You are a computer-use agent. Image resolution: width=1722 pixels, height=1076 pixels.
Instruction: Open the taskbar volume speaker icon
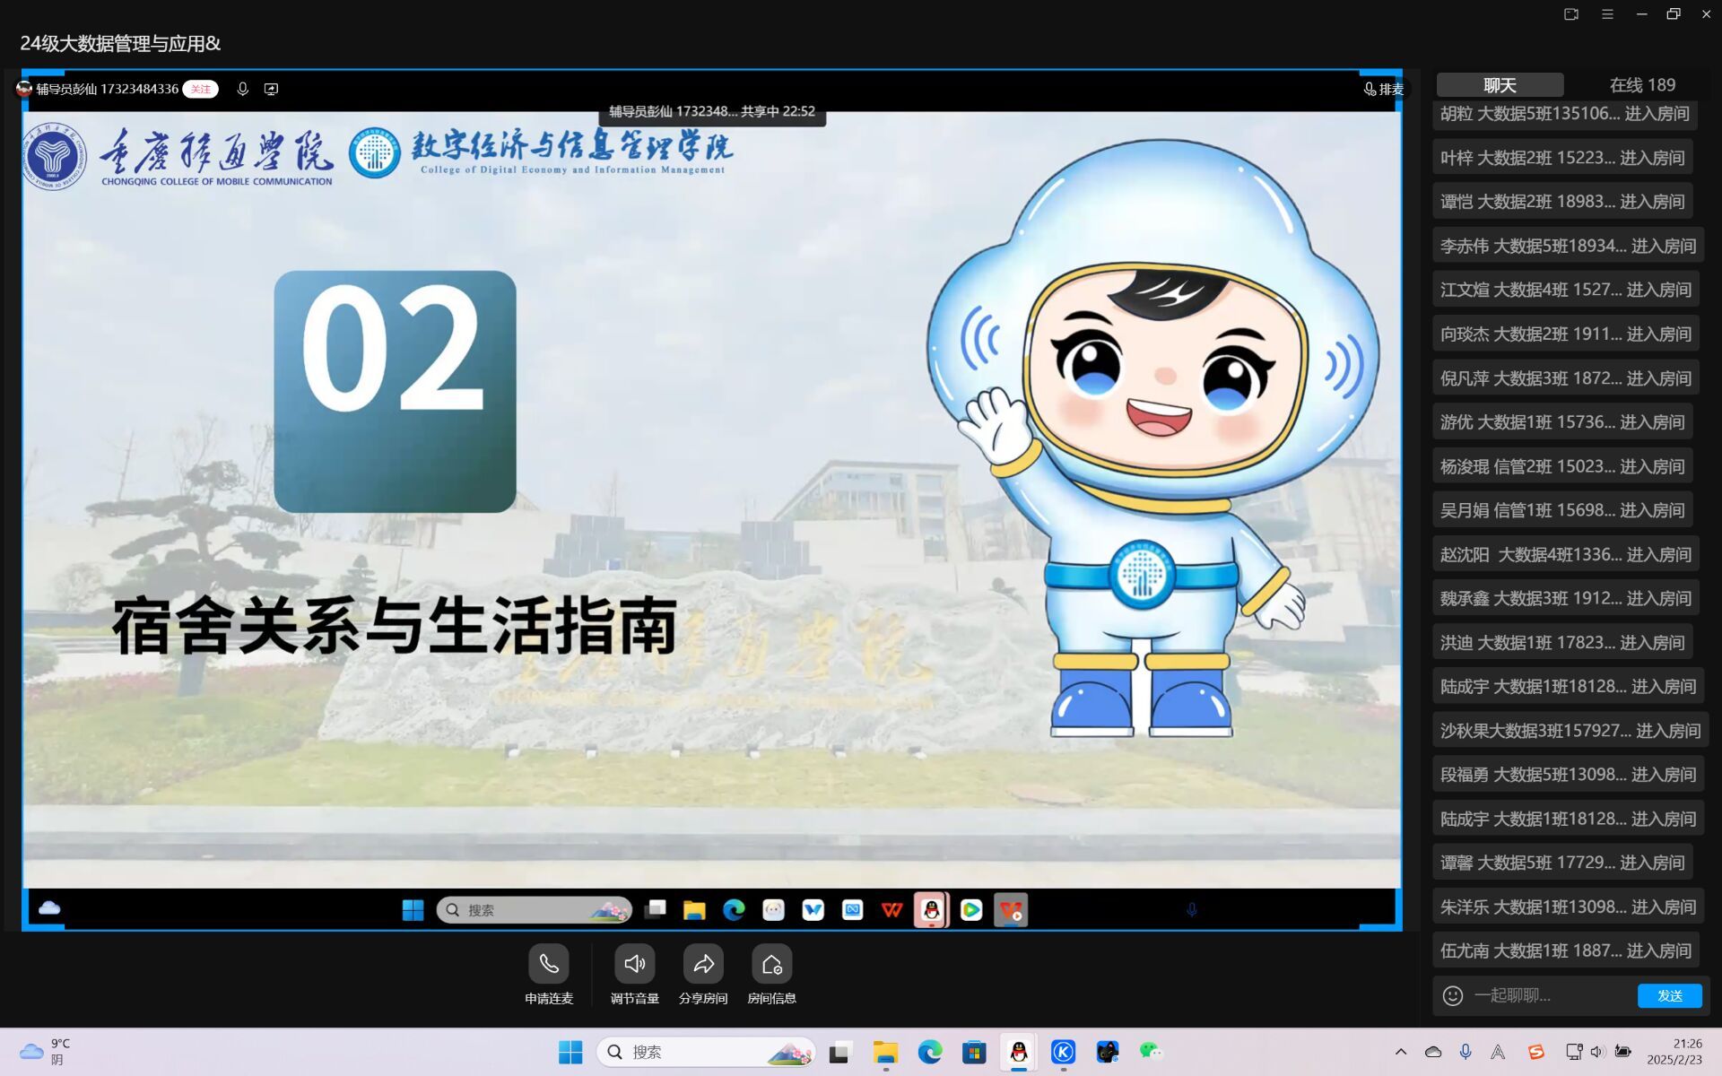point(1596,1052)
